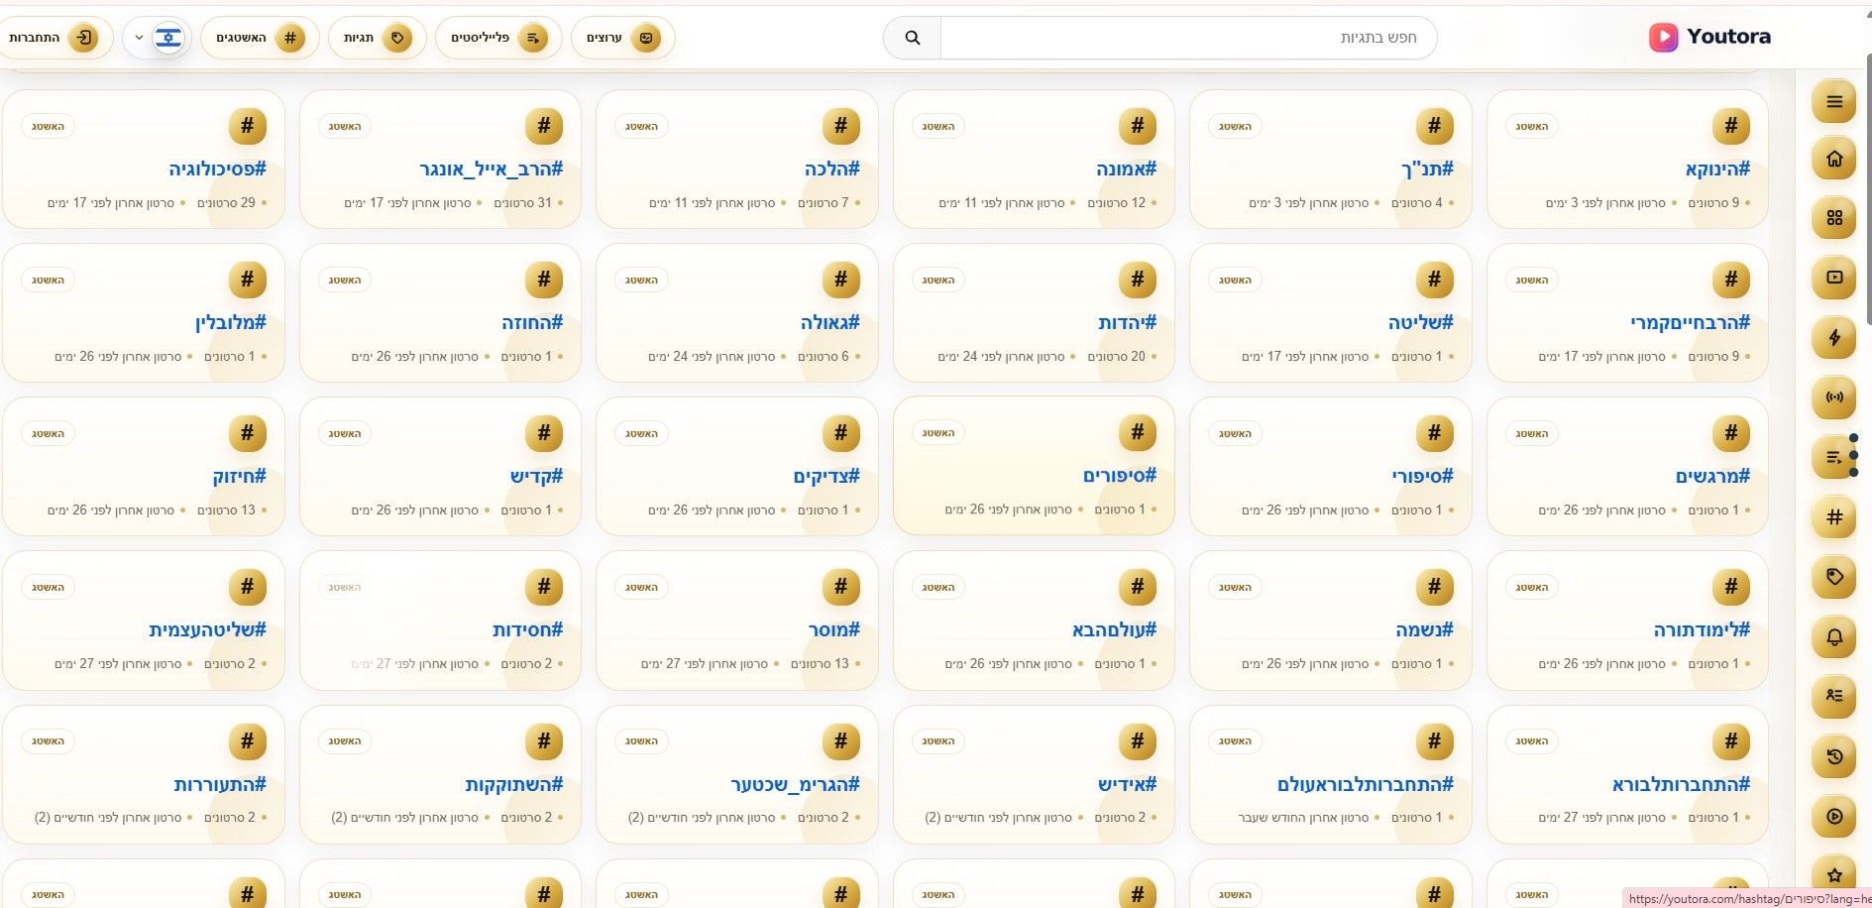Open the פלייליסטים (playlists) tab
This screenshot has width=1872, height=908.
498,38
